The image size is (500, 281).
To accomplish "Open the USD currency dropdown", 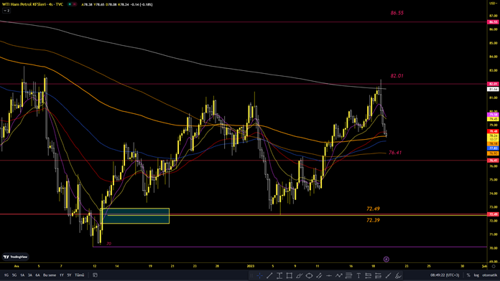I will tap(493, 3).
